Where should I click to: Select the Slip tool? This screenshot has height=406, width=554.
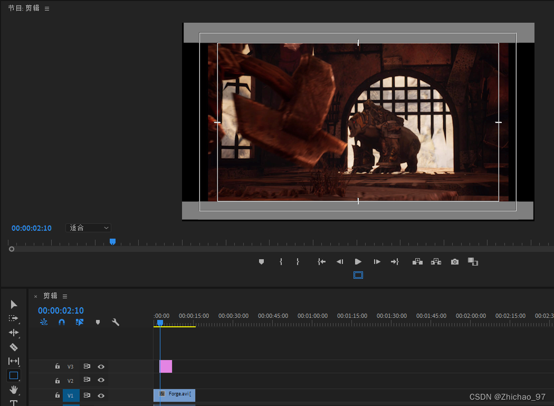[x=14, y=361]
